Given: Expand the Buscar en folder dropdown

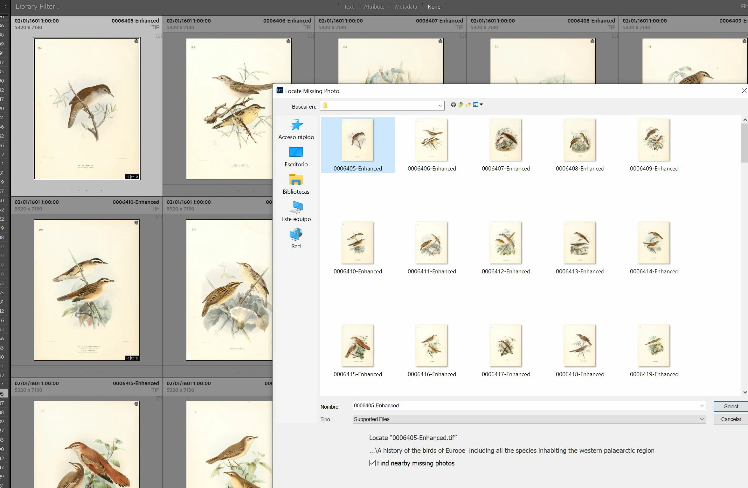Looking at the screenshot, I should click(440, 106).
